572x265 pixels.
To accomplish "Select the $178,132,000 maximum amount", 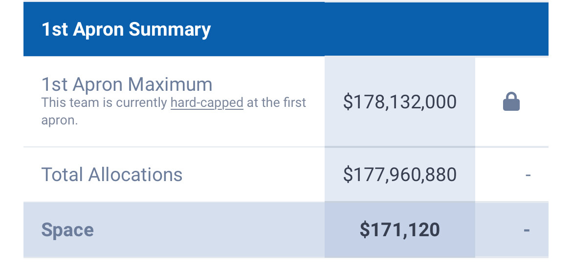I will [399, 102].
